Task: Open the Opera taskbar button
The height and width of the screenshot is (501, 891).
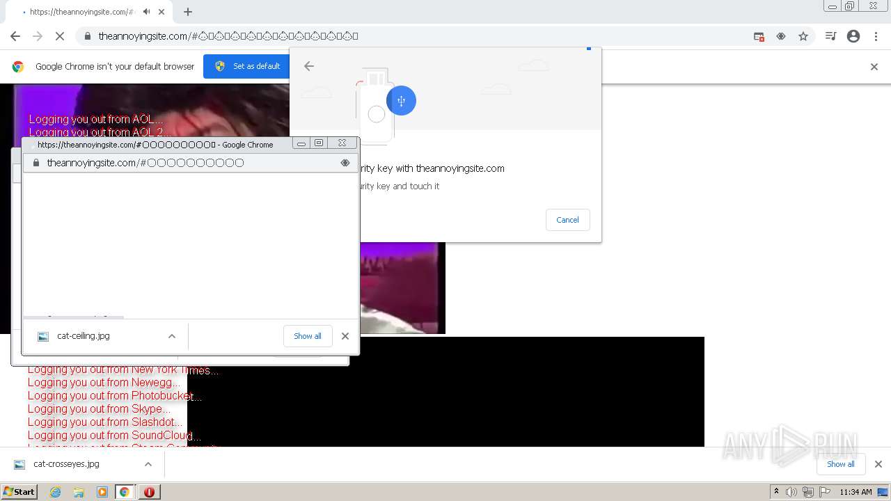Action: pos(149,492)
